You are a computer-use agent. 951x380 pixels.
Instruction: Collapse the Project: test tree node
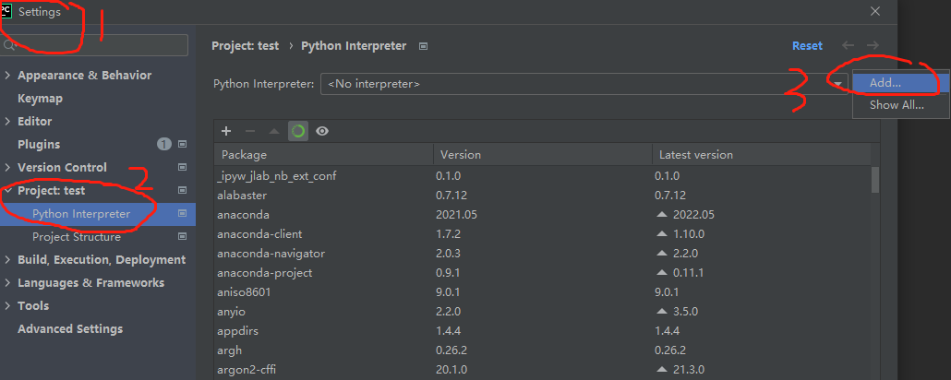coord(8,191)
